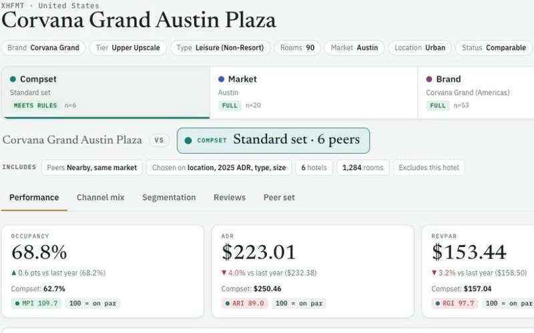Click the Compset $250.46 text

coord(252,289)
